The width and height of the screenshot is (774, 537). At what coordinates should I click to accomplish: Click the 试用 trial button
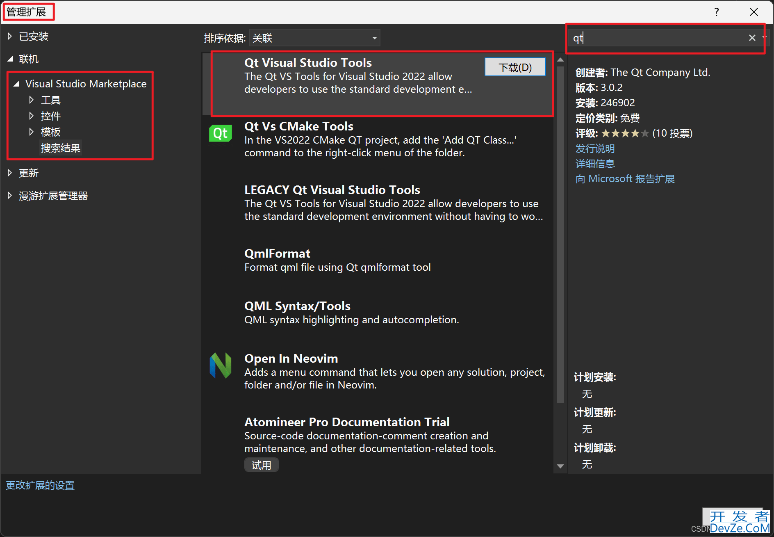[261, 465]
